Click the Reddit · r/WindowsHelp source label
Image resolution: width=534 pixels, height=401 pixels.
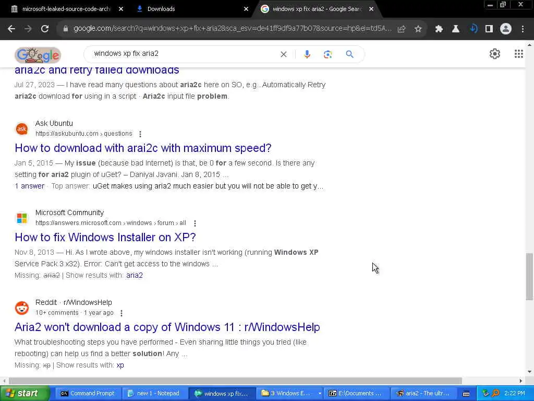[74, 302]
